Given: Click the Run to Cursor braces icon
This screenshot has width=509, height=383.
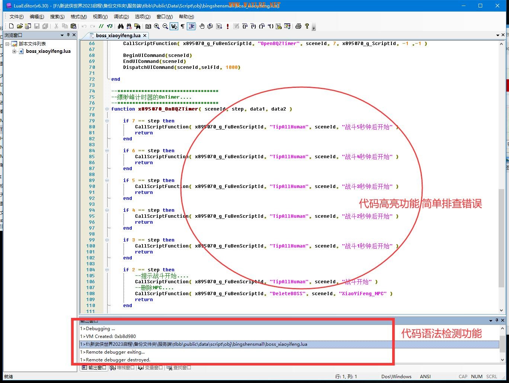Looking at the screenshot, I should point(270,26).
